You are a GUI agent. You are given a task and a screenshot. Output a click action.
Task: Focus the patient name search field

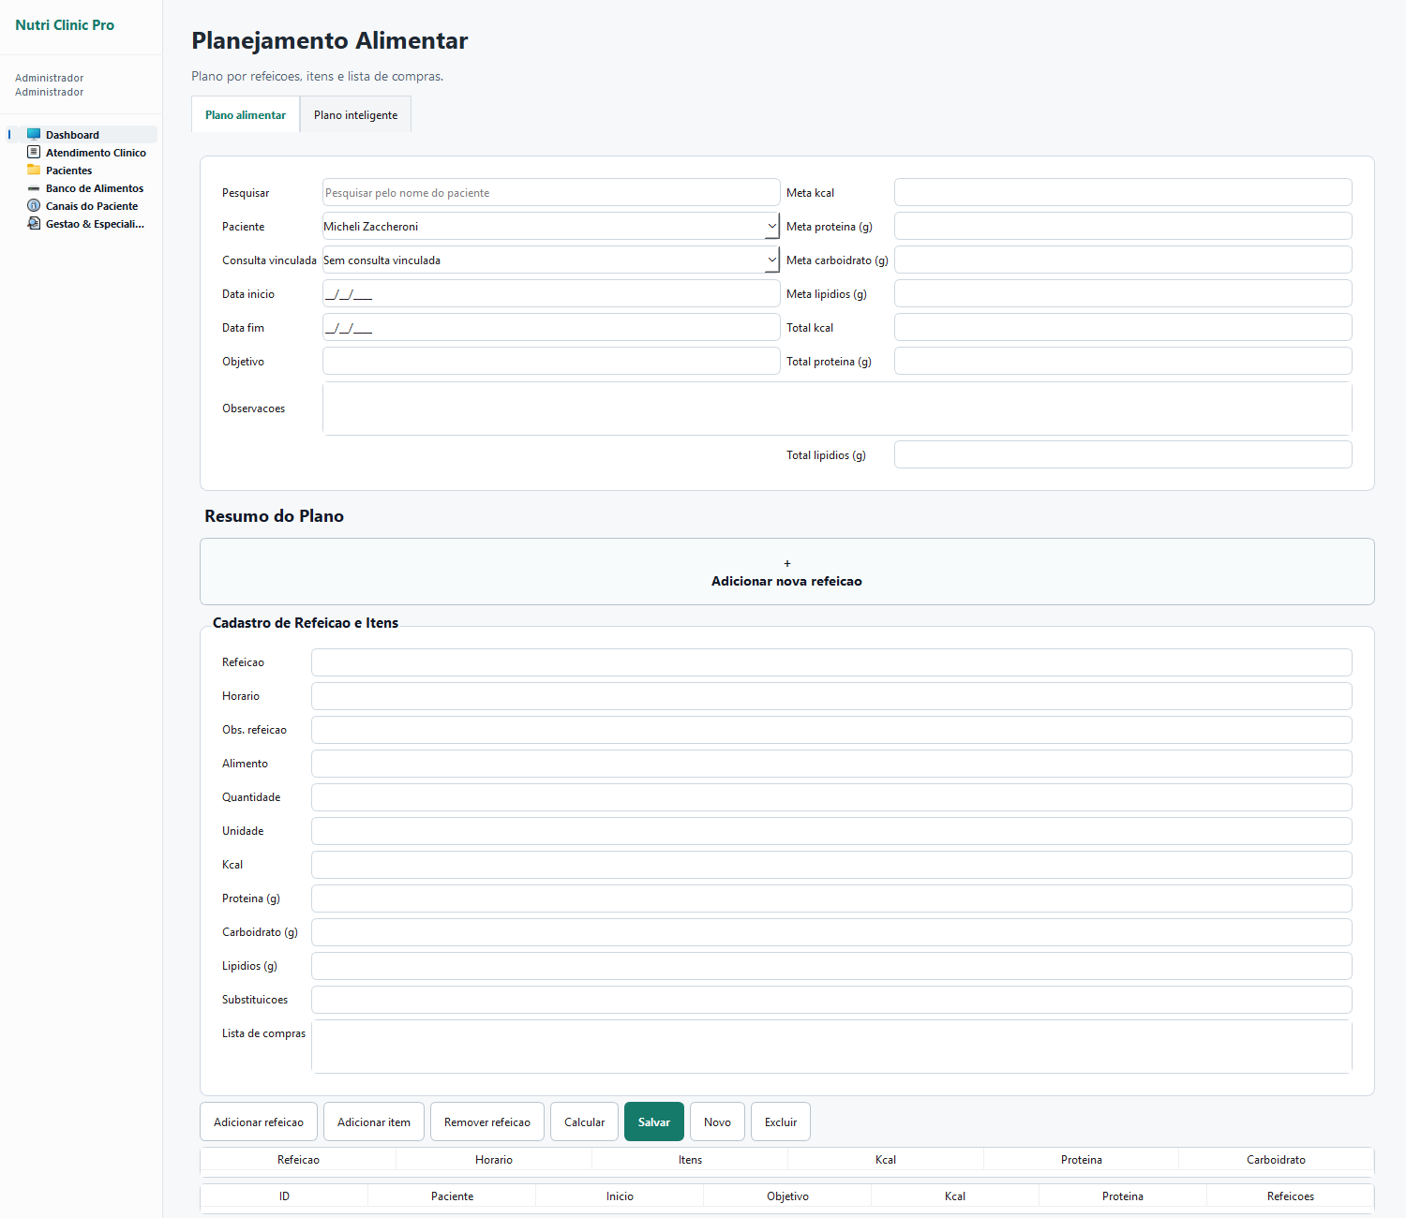pyautogui.click(x=551, y=193)
